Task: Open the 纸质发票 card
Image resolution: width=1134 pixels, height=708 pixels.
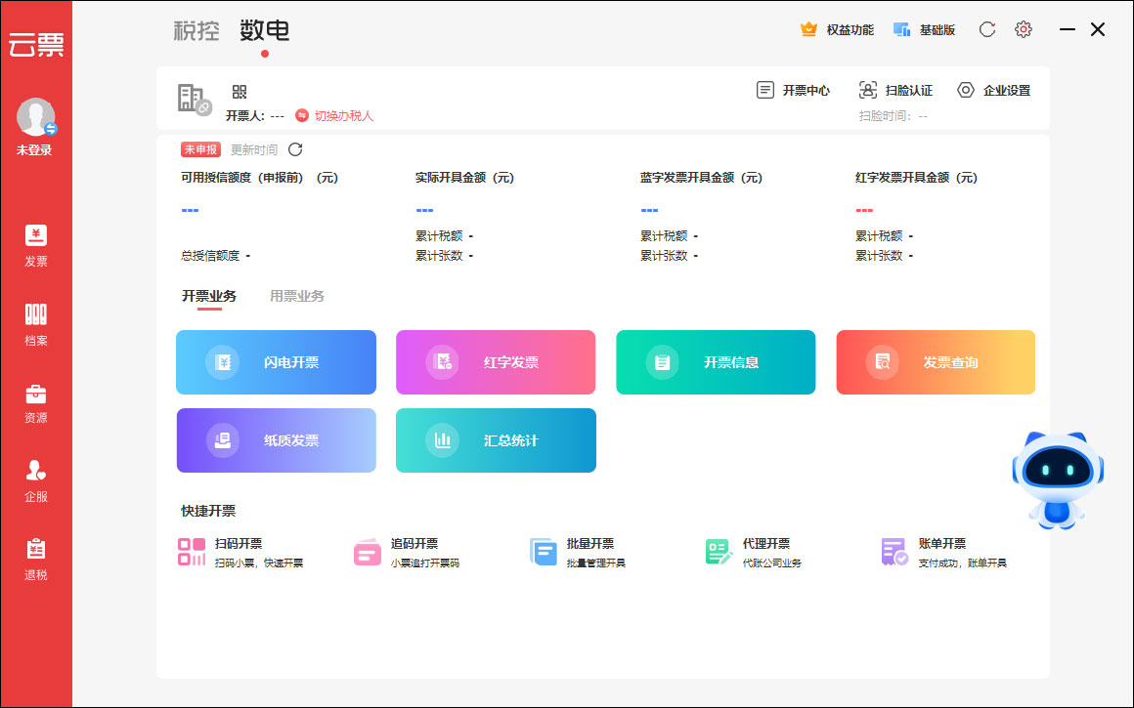Action: (277, 440)
